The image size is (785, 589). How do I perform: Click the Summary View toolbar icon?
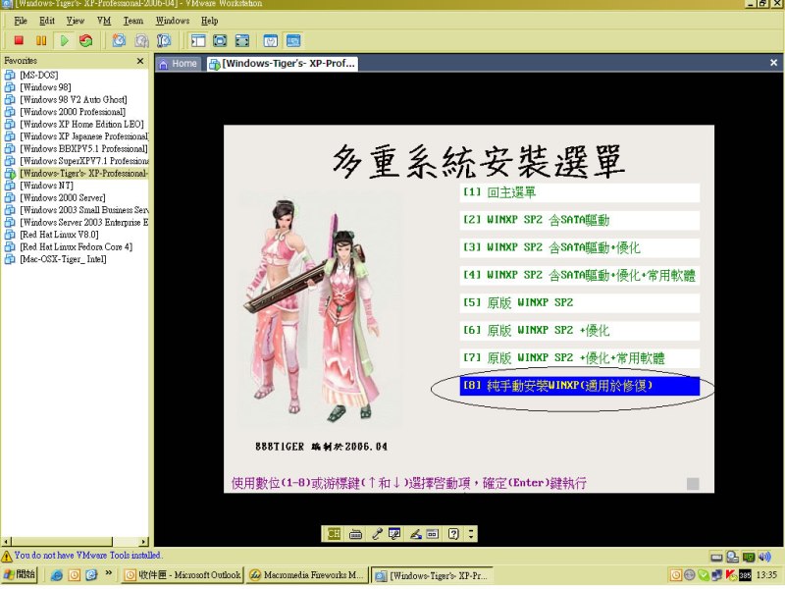click(271, 40)
